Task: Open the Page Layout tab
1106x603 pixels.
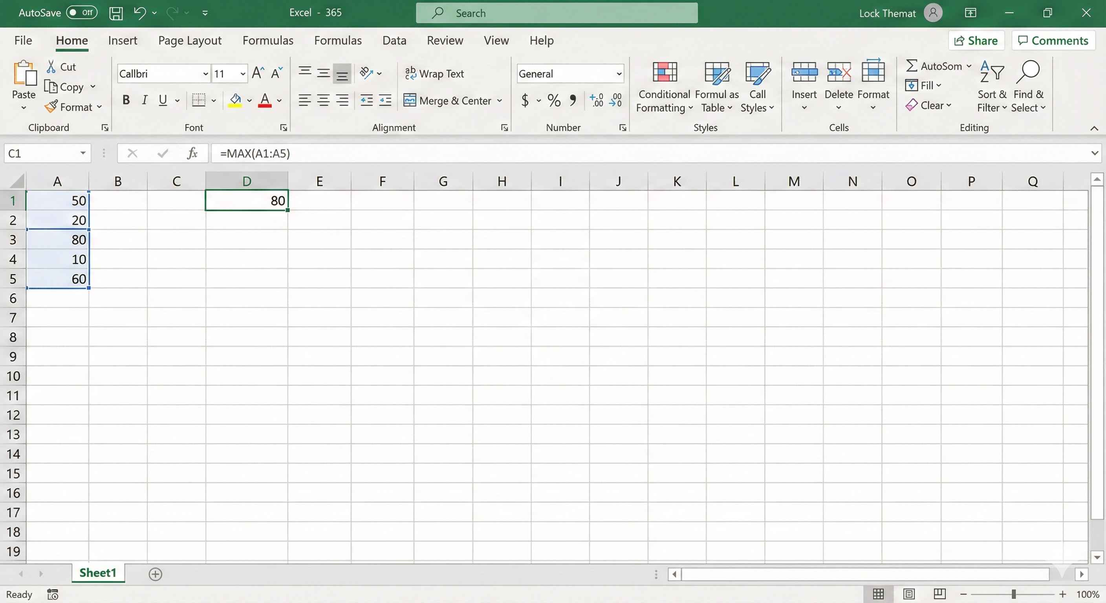Action: pos(190,40)
